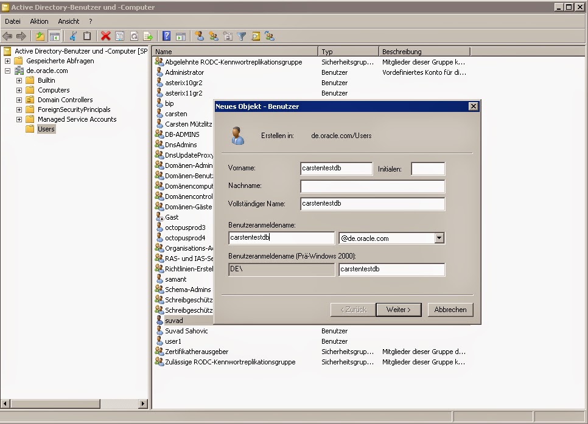Open the Aktion menu
This screenshot has height=424, width=588.
click(39, 21)
